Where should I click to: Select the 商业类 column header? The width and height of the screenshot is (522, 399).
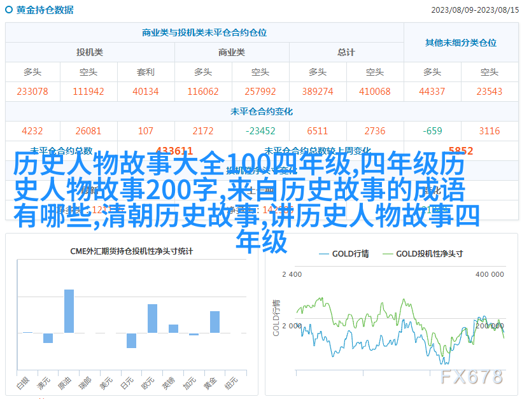pyautogui.click(x=231, y=52)
